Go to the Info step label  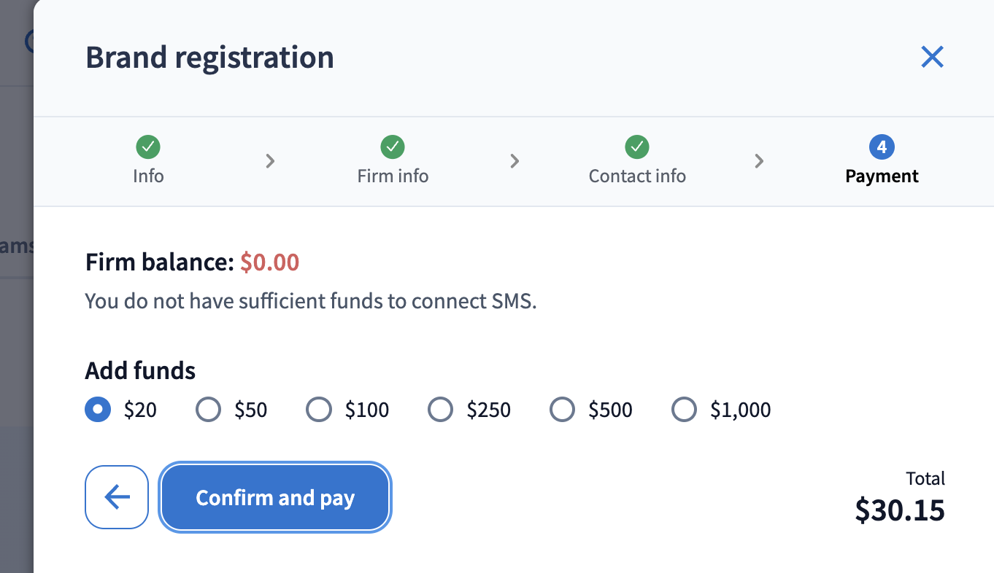click(x=148, y=176)
